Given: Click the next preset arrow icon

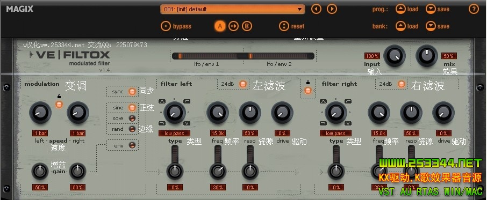Looking at the screenshot, I should coord(332,9).
